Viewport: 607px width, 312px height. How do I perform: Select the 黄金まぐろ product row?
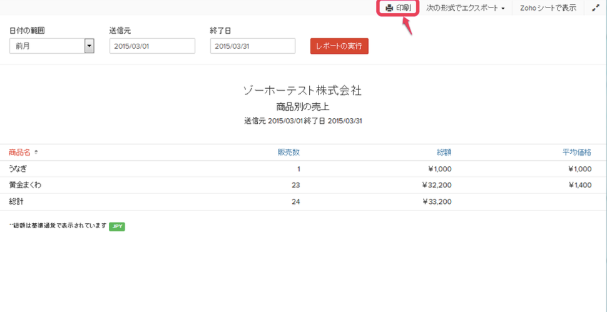[25, 185]
